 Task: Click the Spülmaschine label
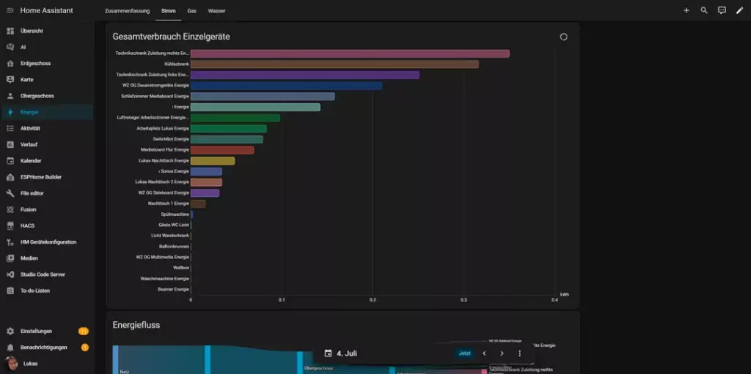point(175,214)
